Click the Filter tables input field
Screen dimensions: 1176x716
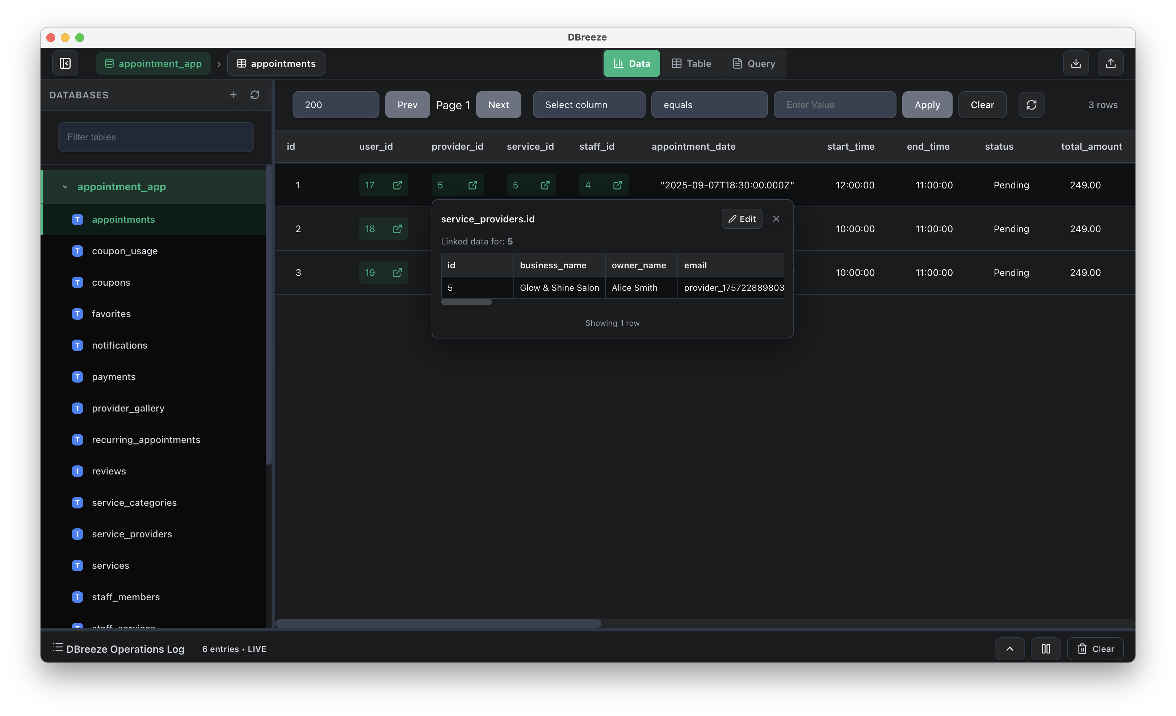tap(156, 137)
